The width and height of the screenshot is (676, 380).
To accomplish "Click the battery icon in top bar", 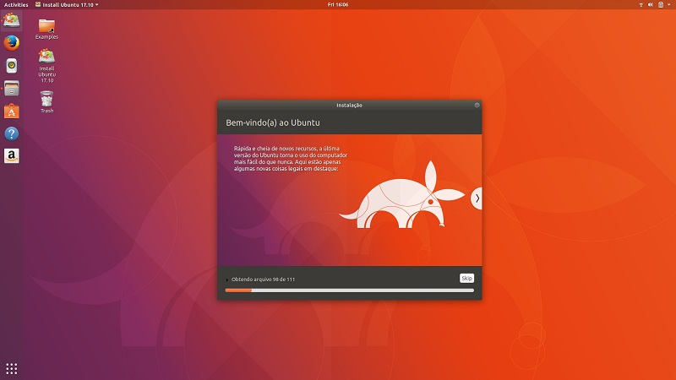I will click(x=661, y=4).
